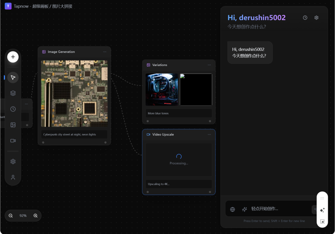Screen dimensions: 335x234
Task: Open the image assets sidebar icon
Action: point(13,125)
